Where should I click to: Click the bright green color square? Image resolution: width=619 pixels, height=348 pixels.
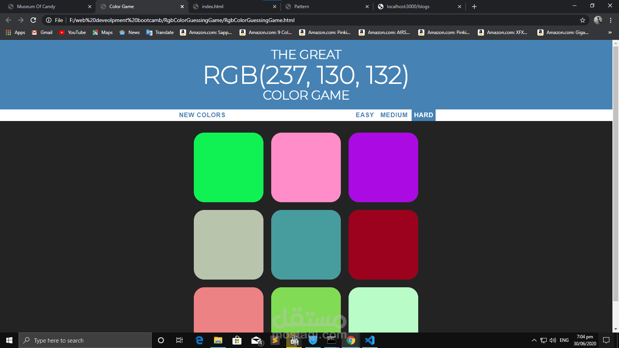(x=229, y=167)
